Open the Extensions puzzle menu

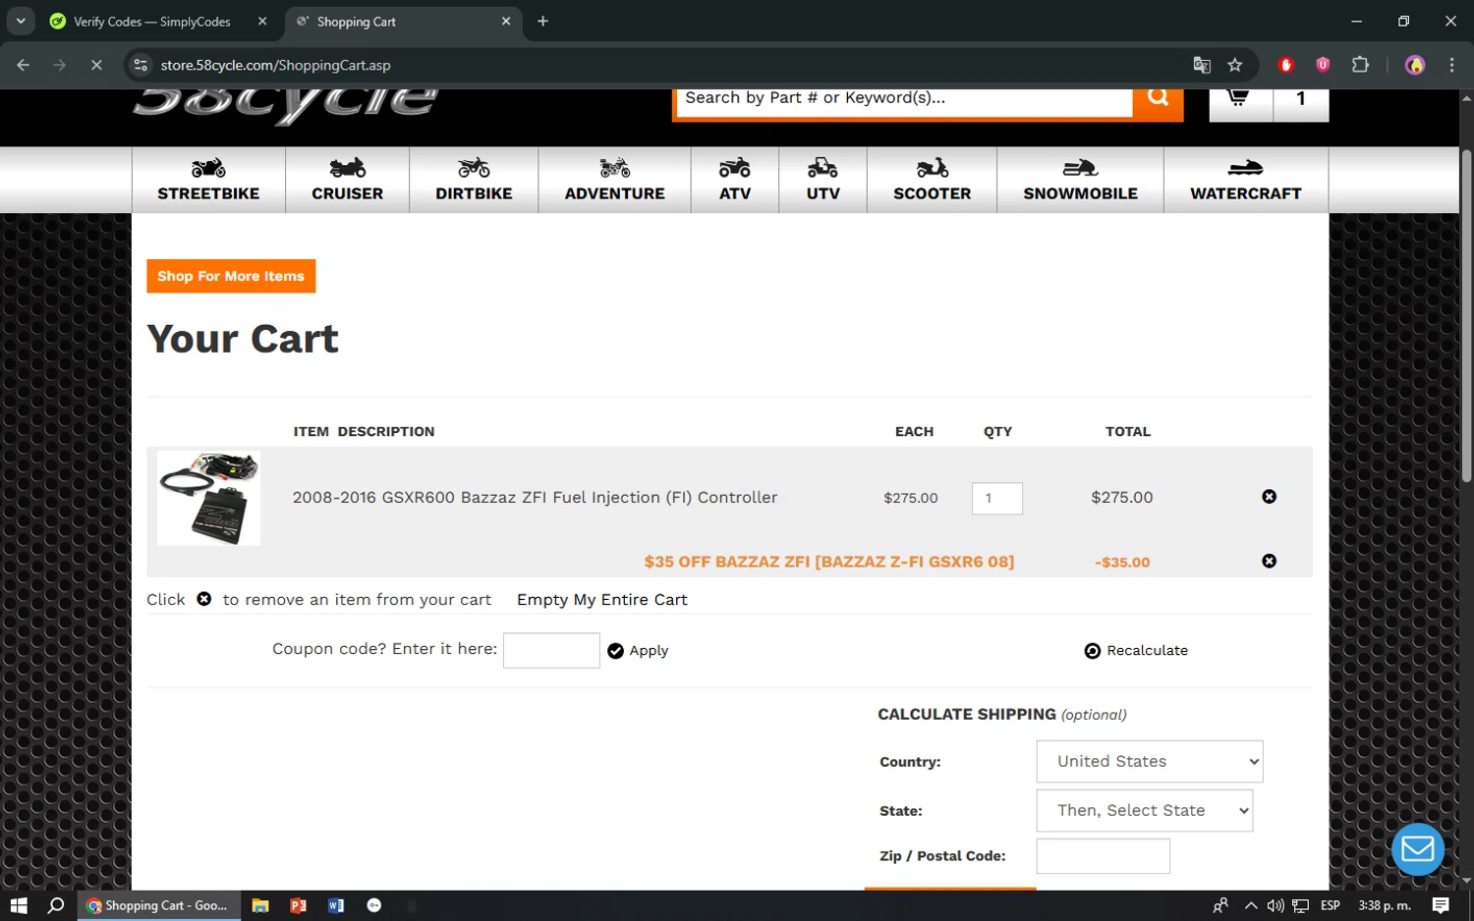pyautogui.click(x=1360, y=65)
